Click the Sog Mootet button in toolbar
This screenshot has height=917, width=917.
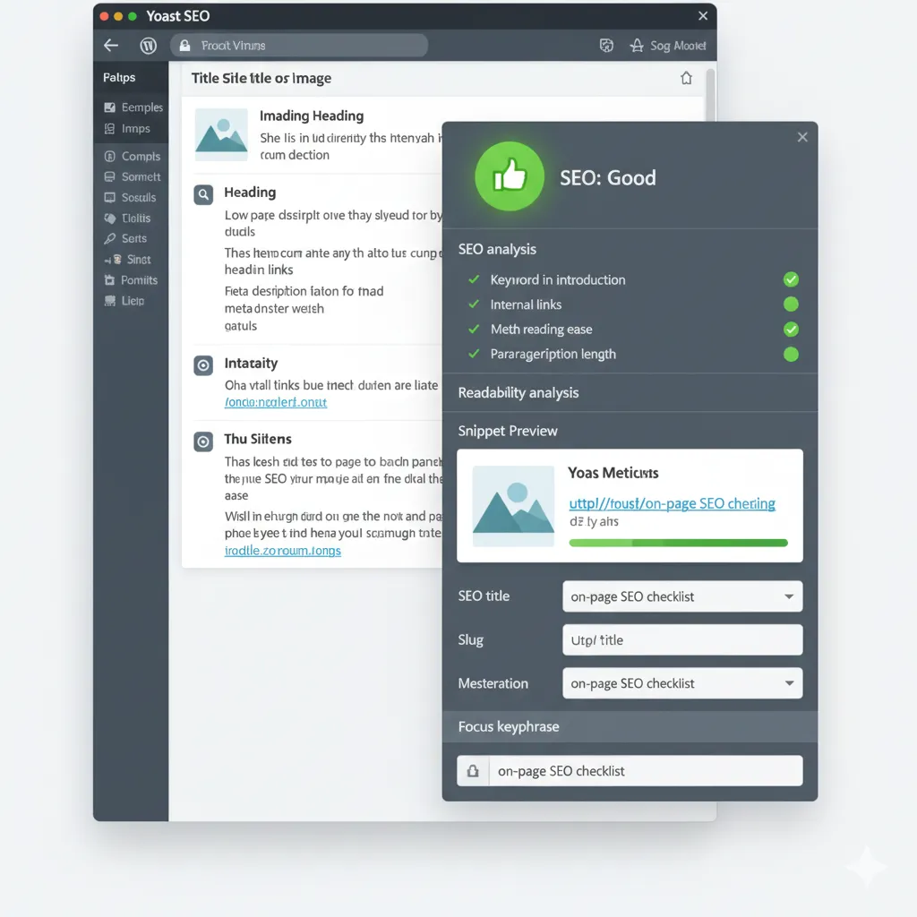667,46
